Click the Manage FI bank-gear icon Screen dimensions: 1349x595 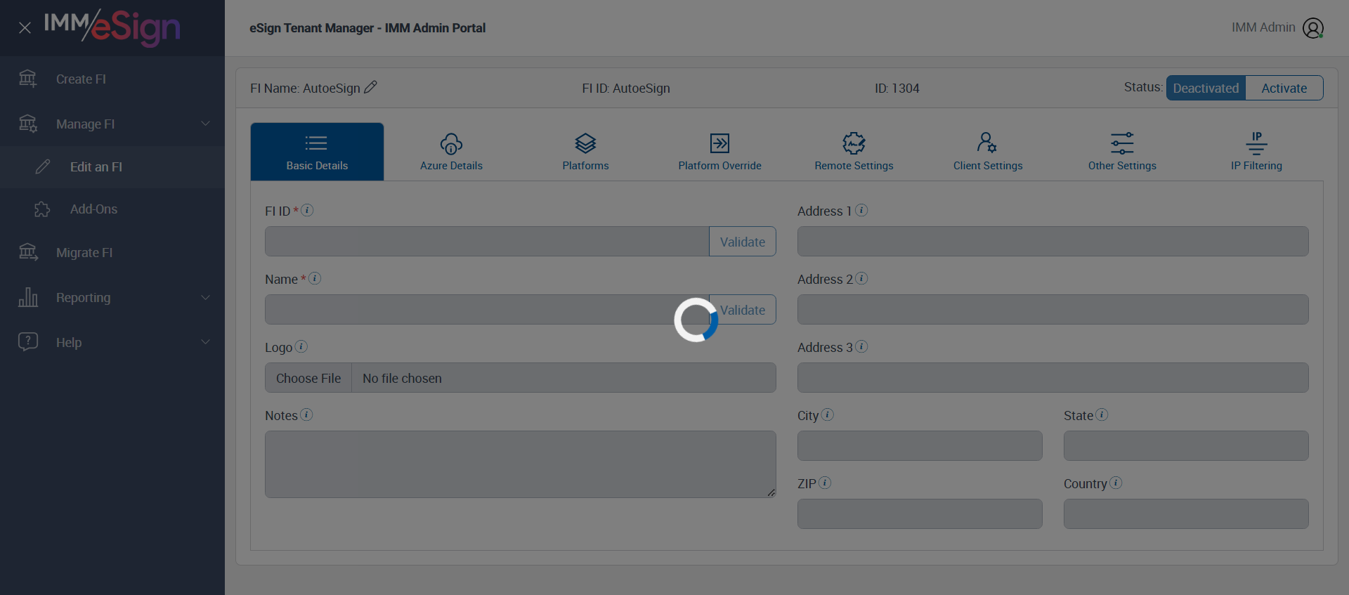(28, 124)
